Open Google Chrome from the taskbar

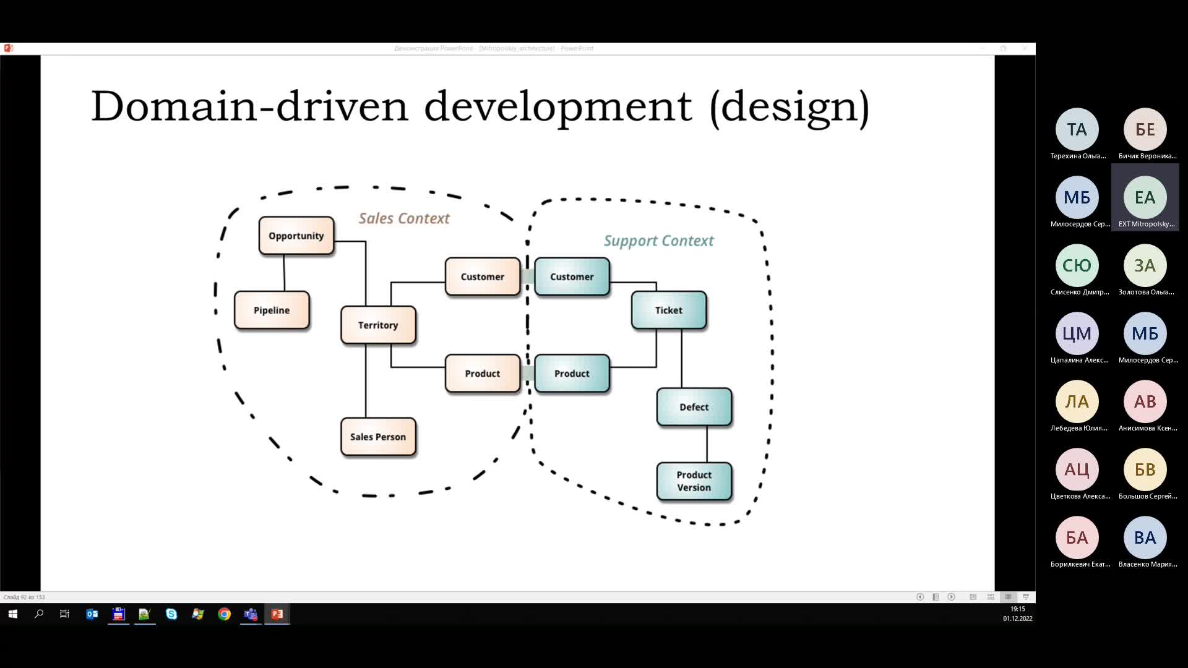coord(225,614)
